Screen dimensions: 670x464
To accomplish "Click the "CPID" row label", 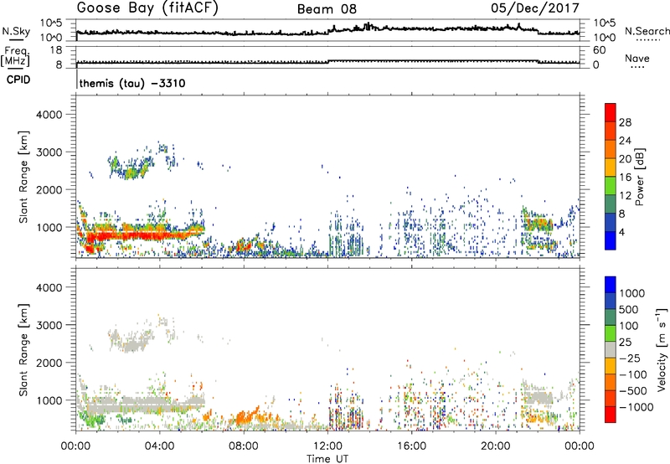I will pos(18,80).
